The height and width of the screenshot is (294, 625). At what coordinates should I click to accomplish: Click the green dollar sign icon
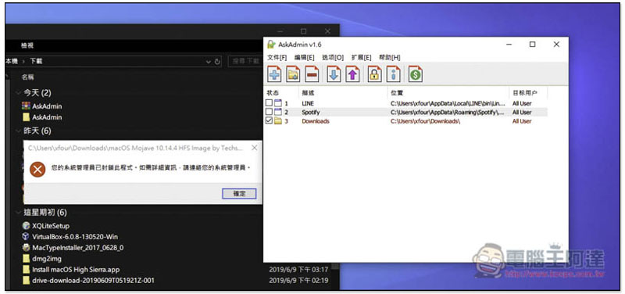(416, 74)
